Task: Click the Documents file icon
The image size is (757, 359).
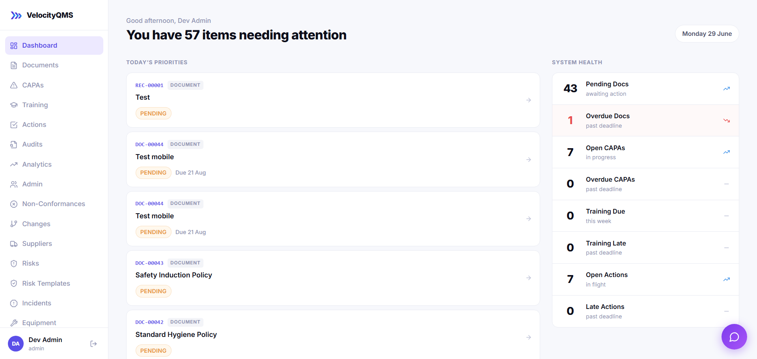Action: click(14, 65)
